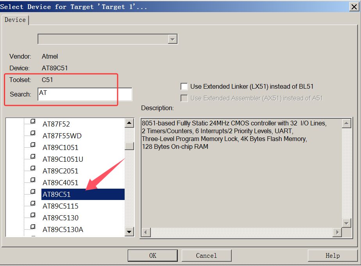361x266 pixels.
Task: Enable Use Extended Linker LX51 checkbox
Action: (184, 87)
